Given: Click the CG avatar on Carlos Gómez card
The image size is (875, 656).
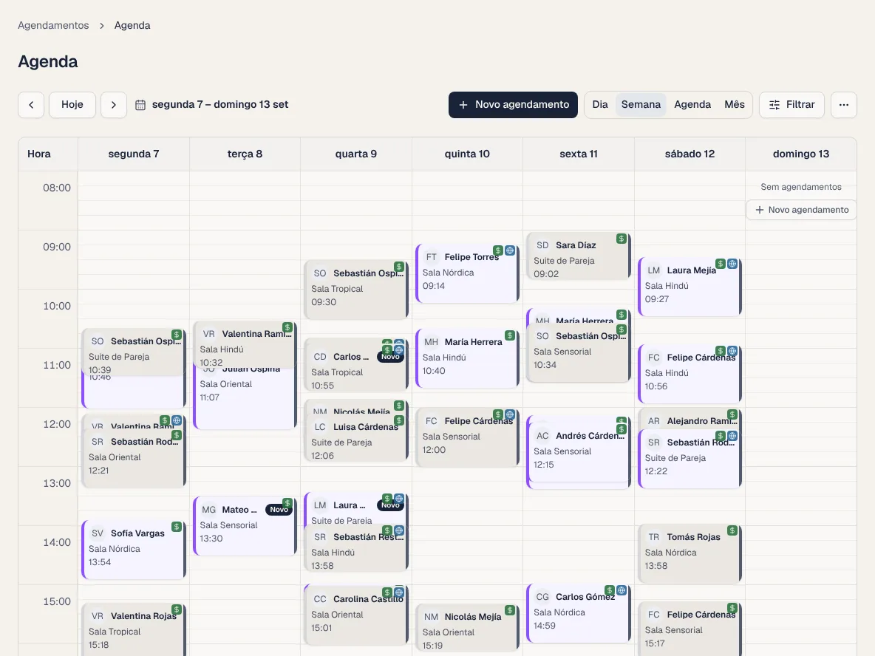Looking at the screenshot, I should coord(542,597).
